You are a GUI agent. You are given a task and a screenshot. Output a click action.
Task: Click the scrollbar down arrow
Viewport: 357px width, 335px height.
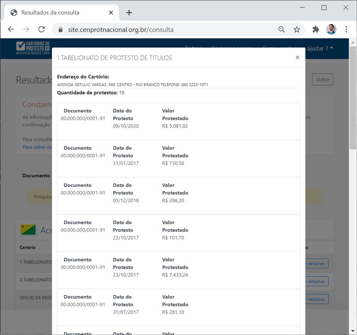(353, 331)
